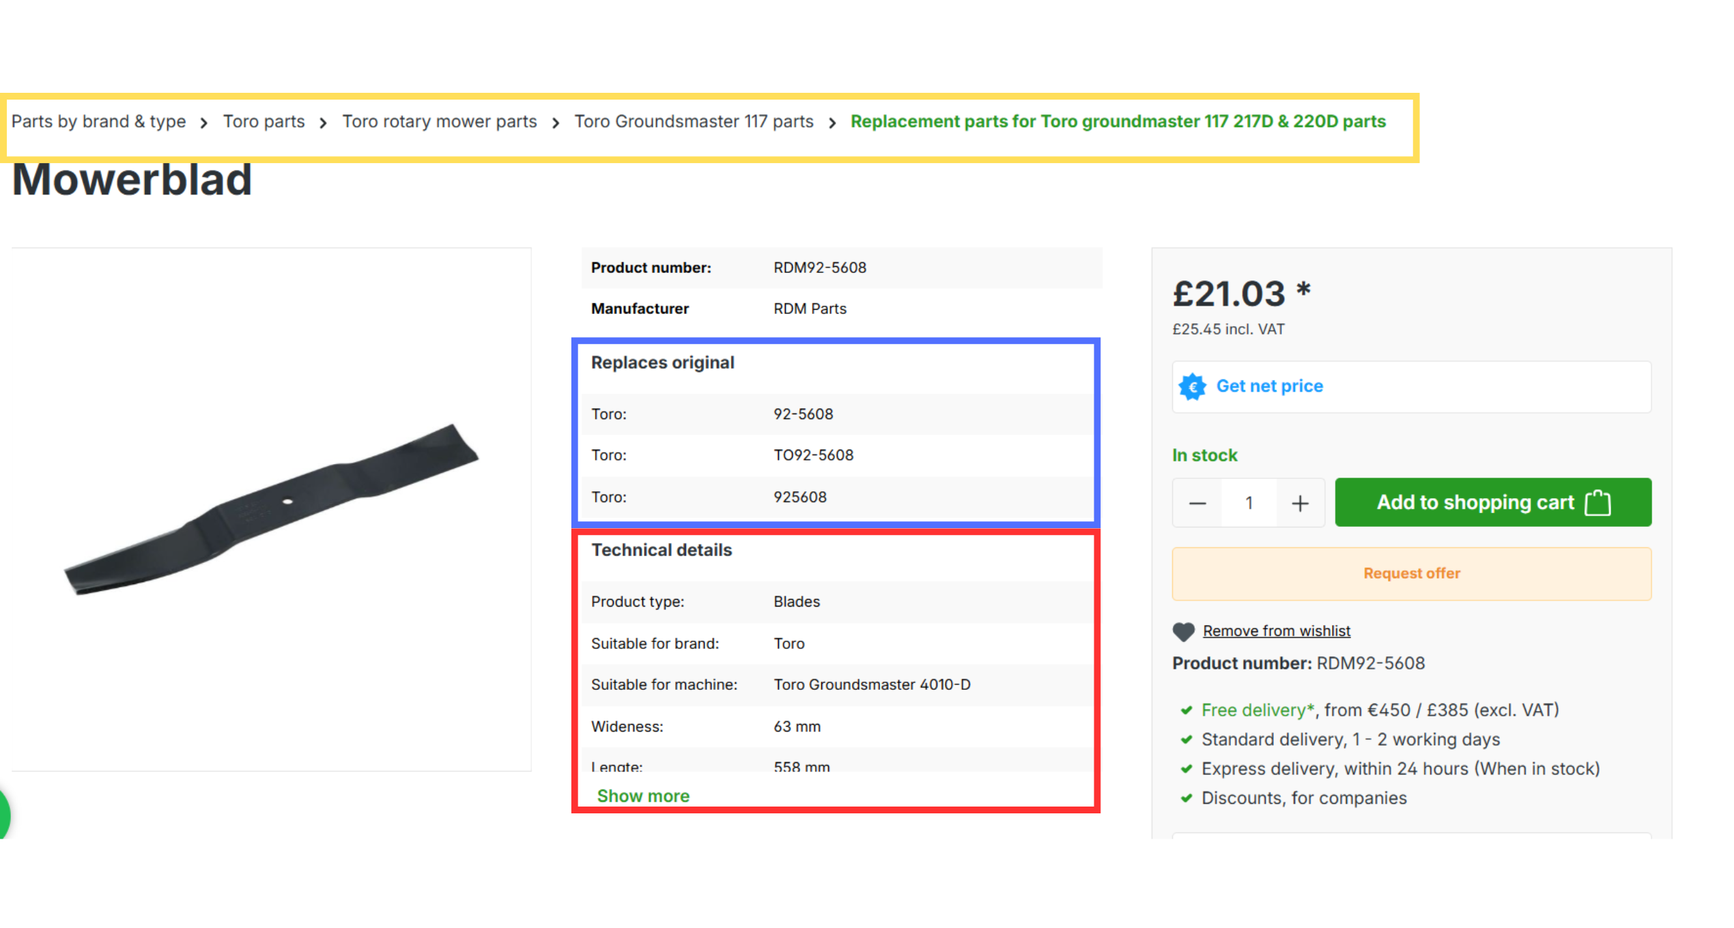The height and width of the screenshot is (928, 1734).
Task: Open Replacement parts for Toro groundmaster breadcrumb
Action: pos(1118,121)
